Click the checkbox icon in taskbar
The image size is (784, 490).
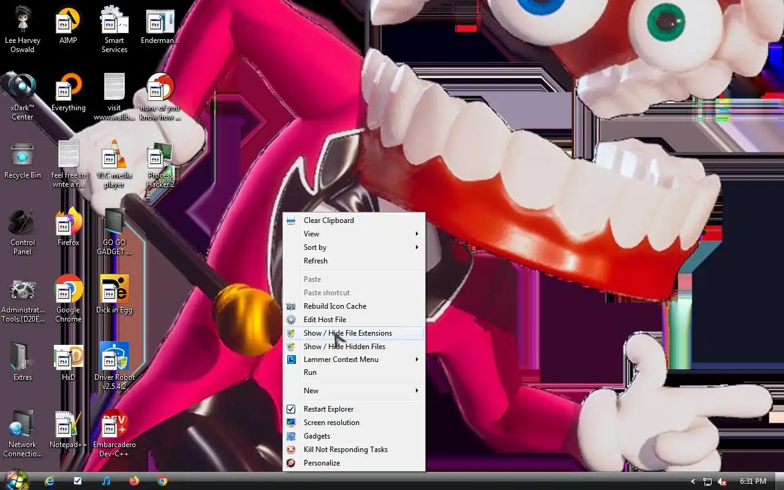(78, 481)
